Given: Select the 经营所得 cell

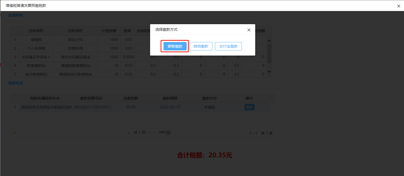Looking at the screenshot, I should point(75,48).
